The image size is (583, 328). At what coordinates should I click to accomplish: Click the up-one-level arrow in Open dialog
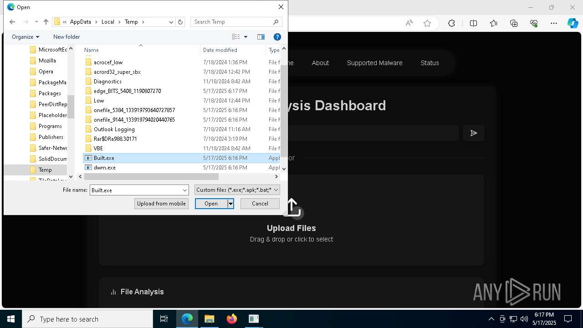coord(46,22)
